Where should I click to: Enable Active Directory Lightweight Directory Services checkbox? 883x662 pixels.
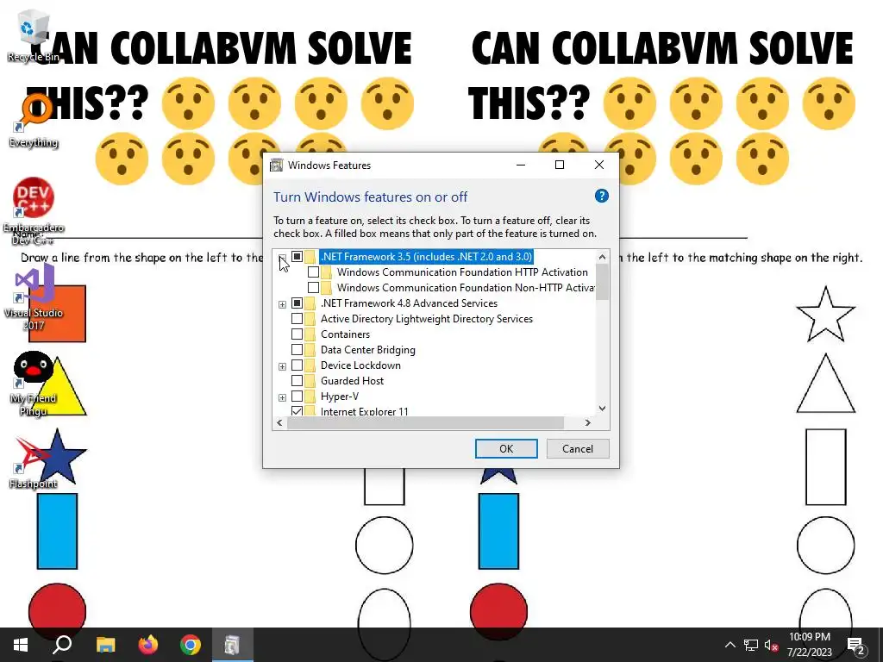(297, 319)
